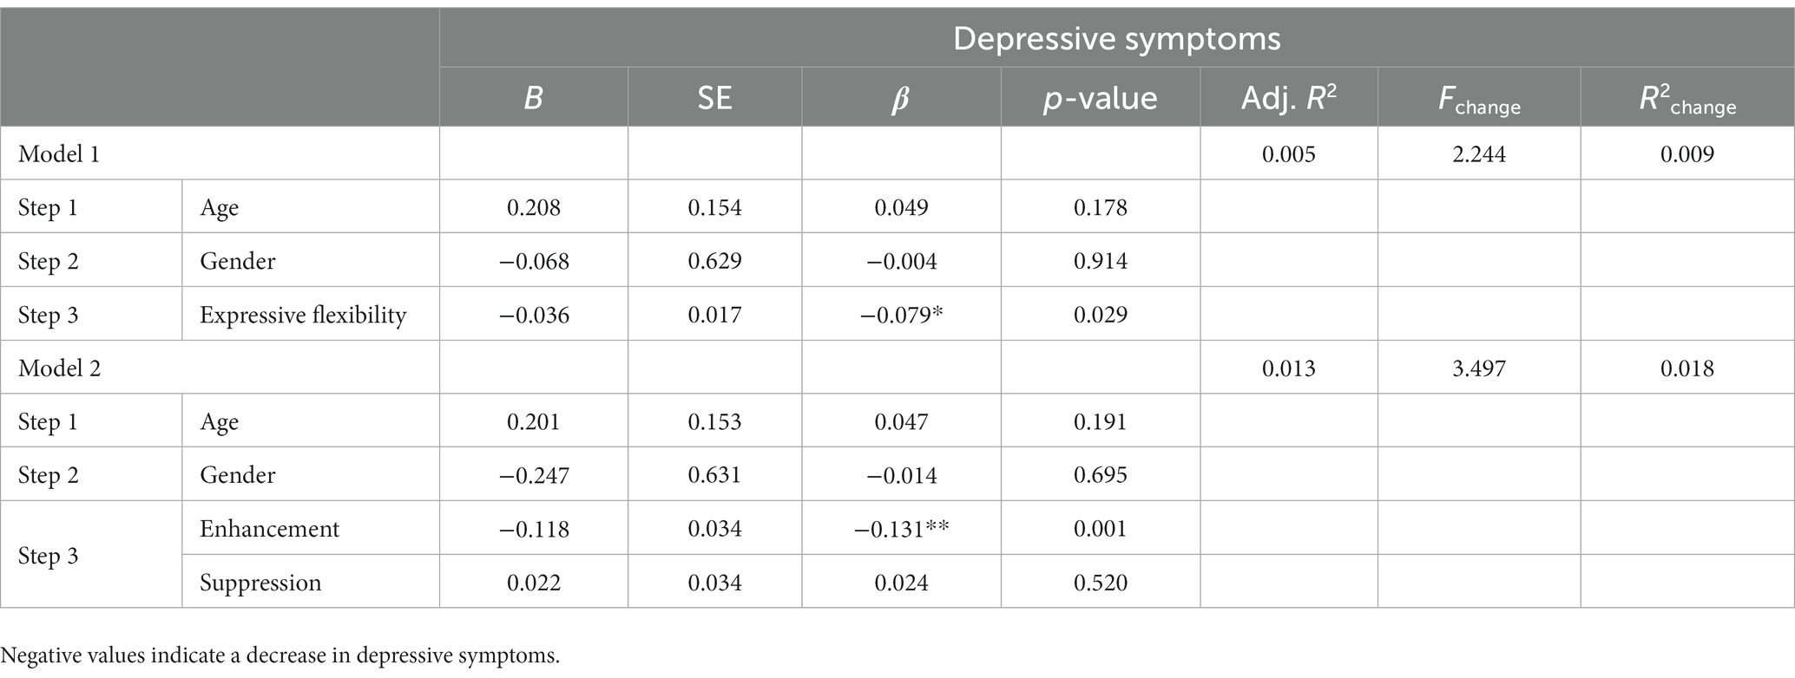This screenshot has width=1795, height=678.
Task: Click the SE column header
Action: click(x=714, y=98)
